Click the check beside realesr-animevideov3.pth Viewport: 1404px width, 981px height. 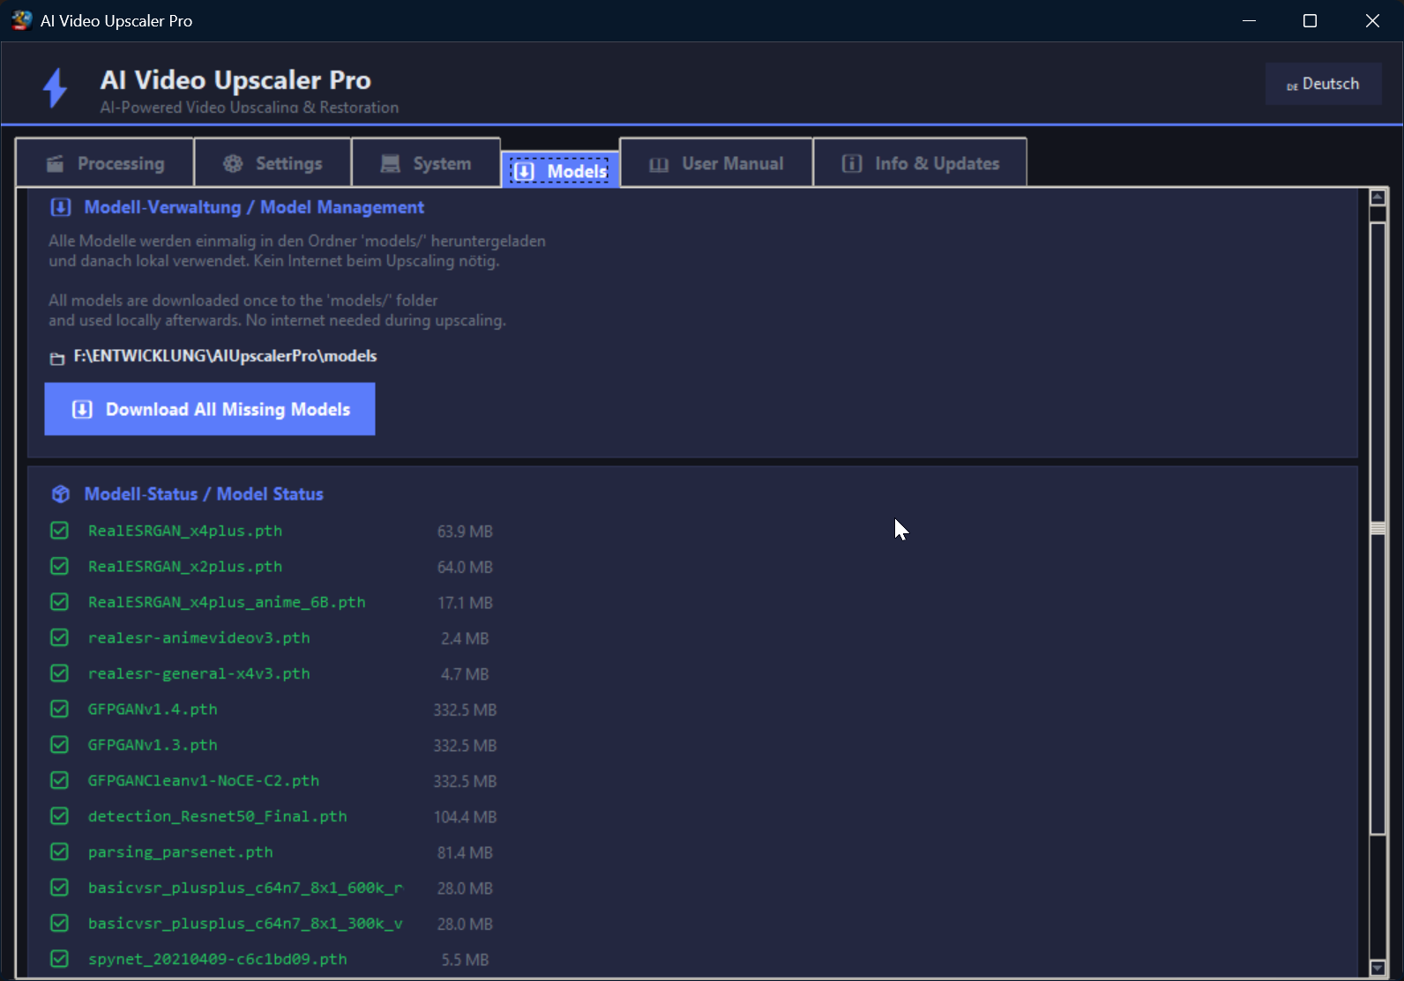click(59, 637)
